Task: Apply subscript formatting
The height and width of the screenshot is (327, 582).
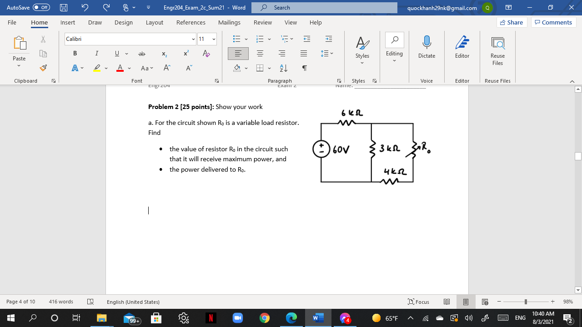Action: (x=163, y=54)
